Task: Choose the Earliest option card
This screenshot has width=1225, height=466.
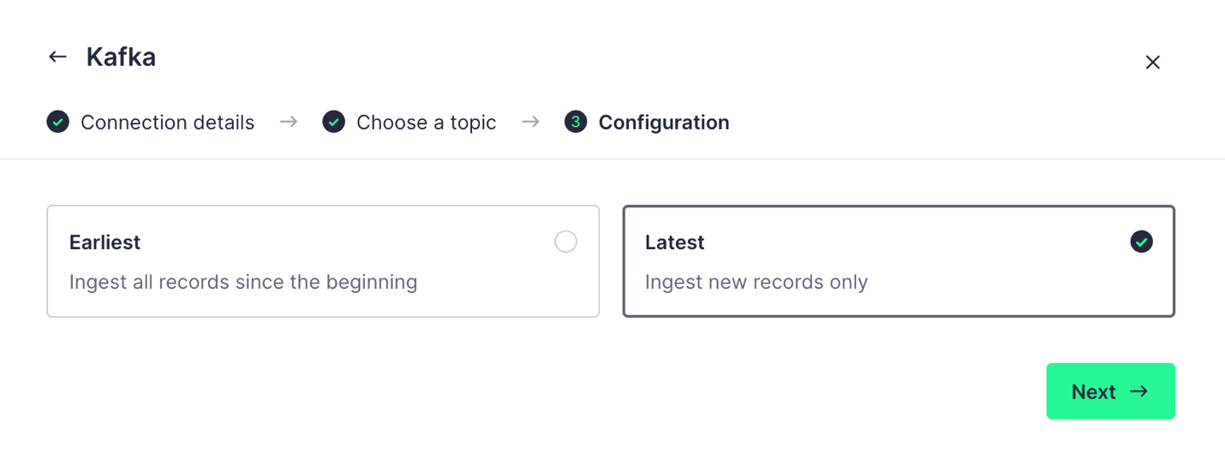Action: click(323, 261)
